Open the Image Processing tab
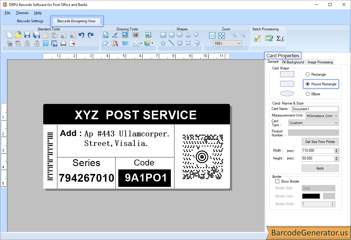The image size is (351, 240). [x=320, y=62]
